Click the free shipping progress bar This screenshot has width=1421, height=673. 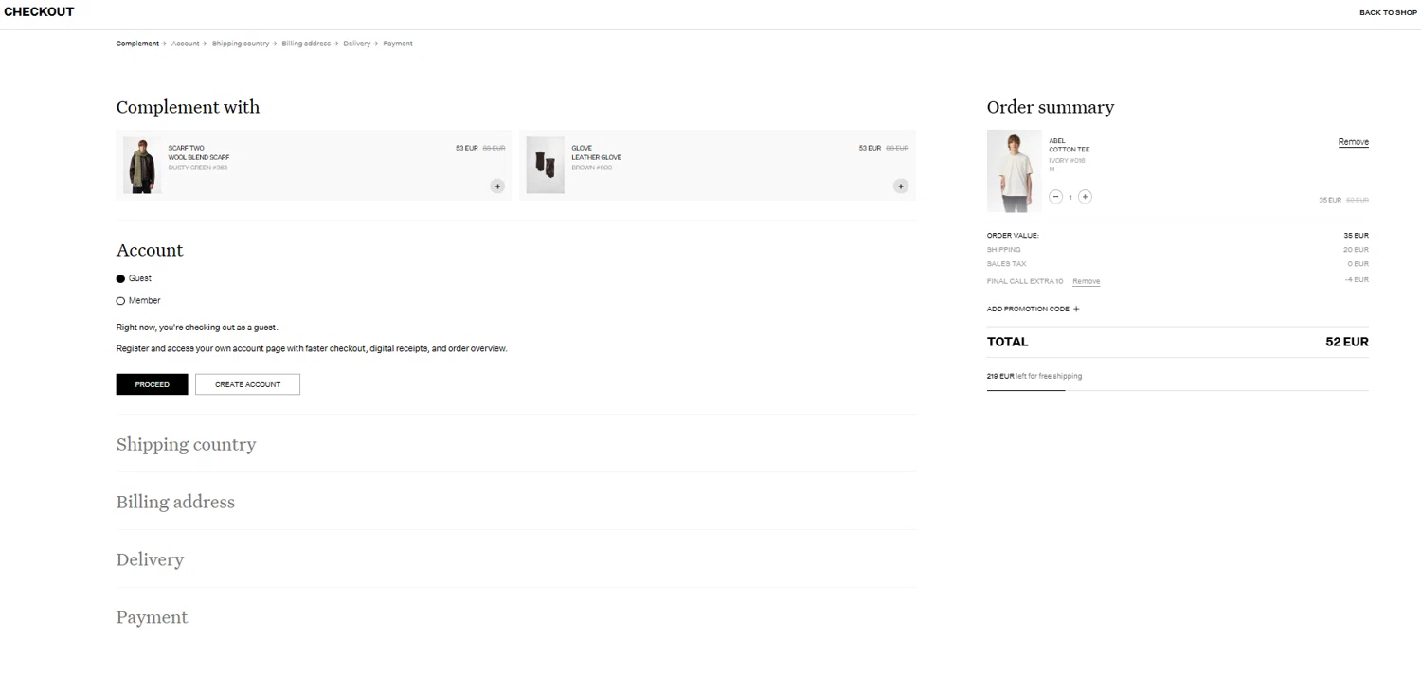pyautogui.click(x=1178, y=390)
